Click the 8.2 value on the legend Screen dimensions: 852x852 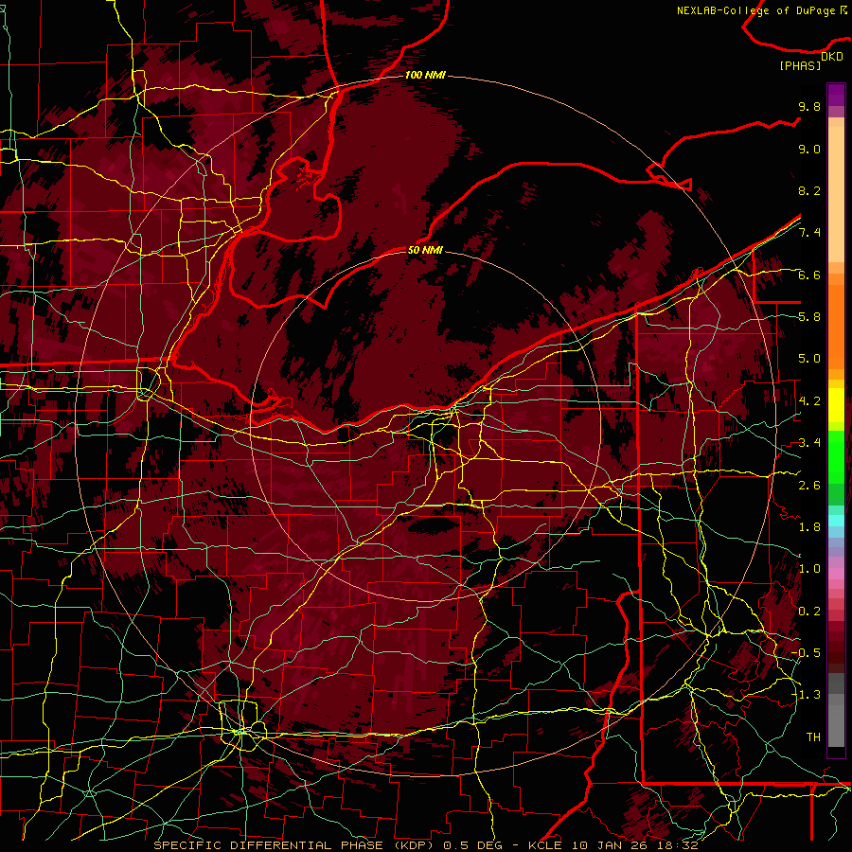809,190
